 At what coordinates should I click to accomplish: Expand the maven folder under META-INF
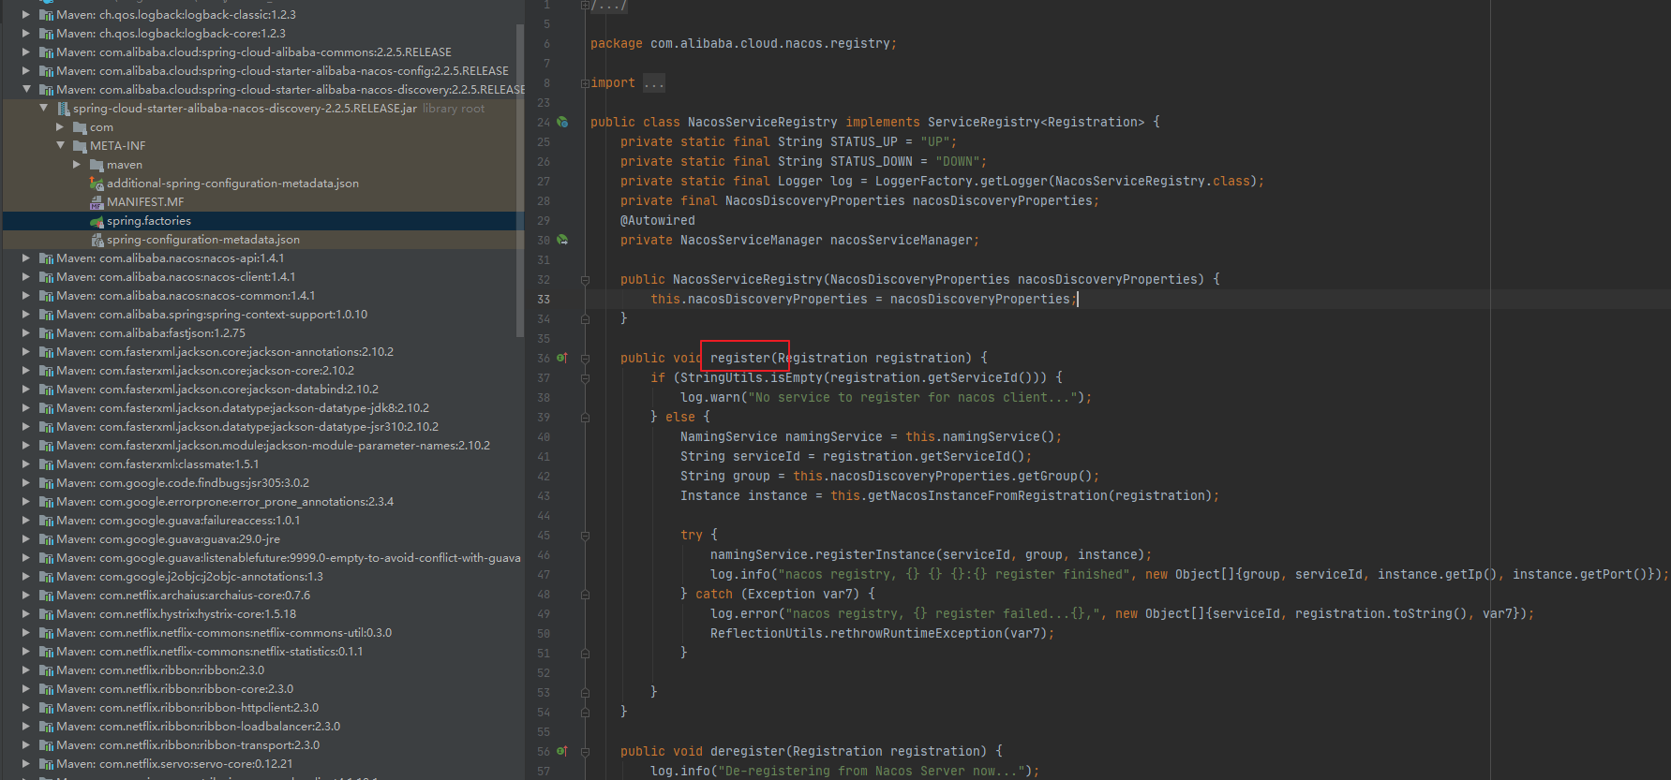[x=77, y=165]
